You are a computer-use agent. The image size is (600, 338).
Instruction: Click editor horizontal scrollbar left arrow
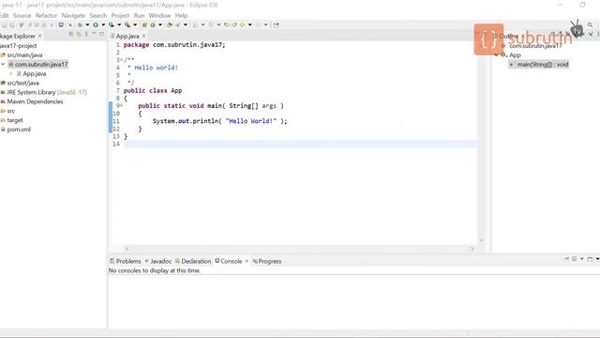click(127, 249)
